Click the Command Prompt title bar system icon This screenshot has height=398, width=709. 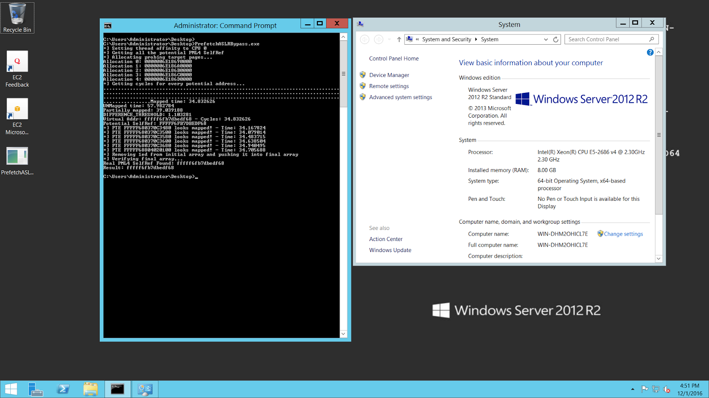108,26
